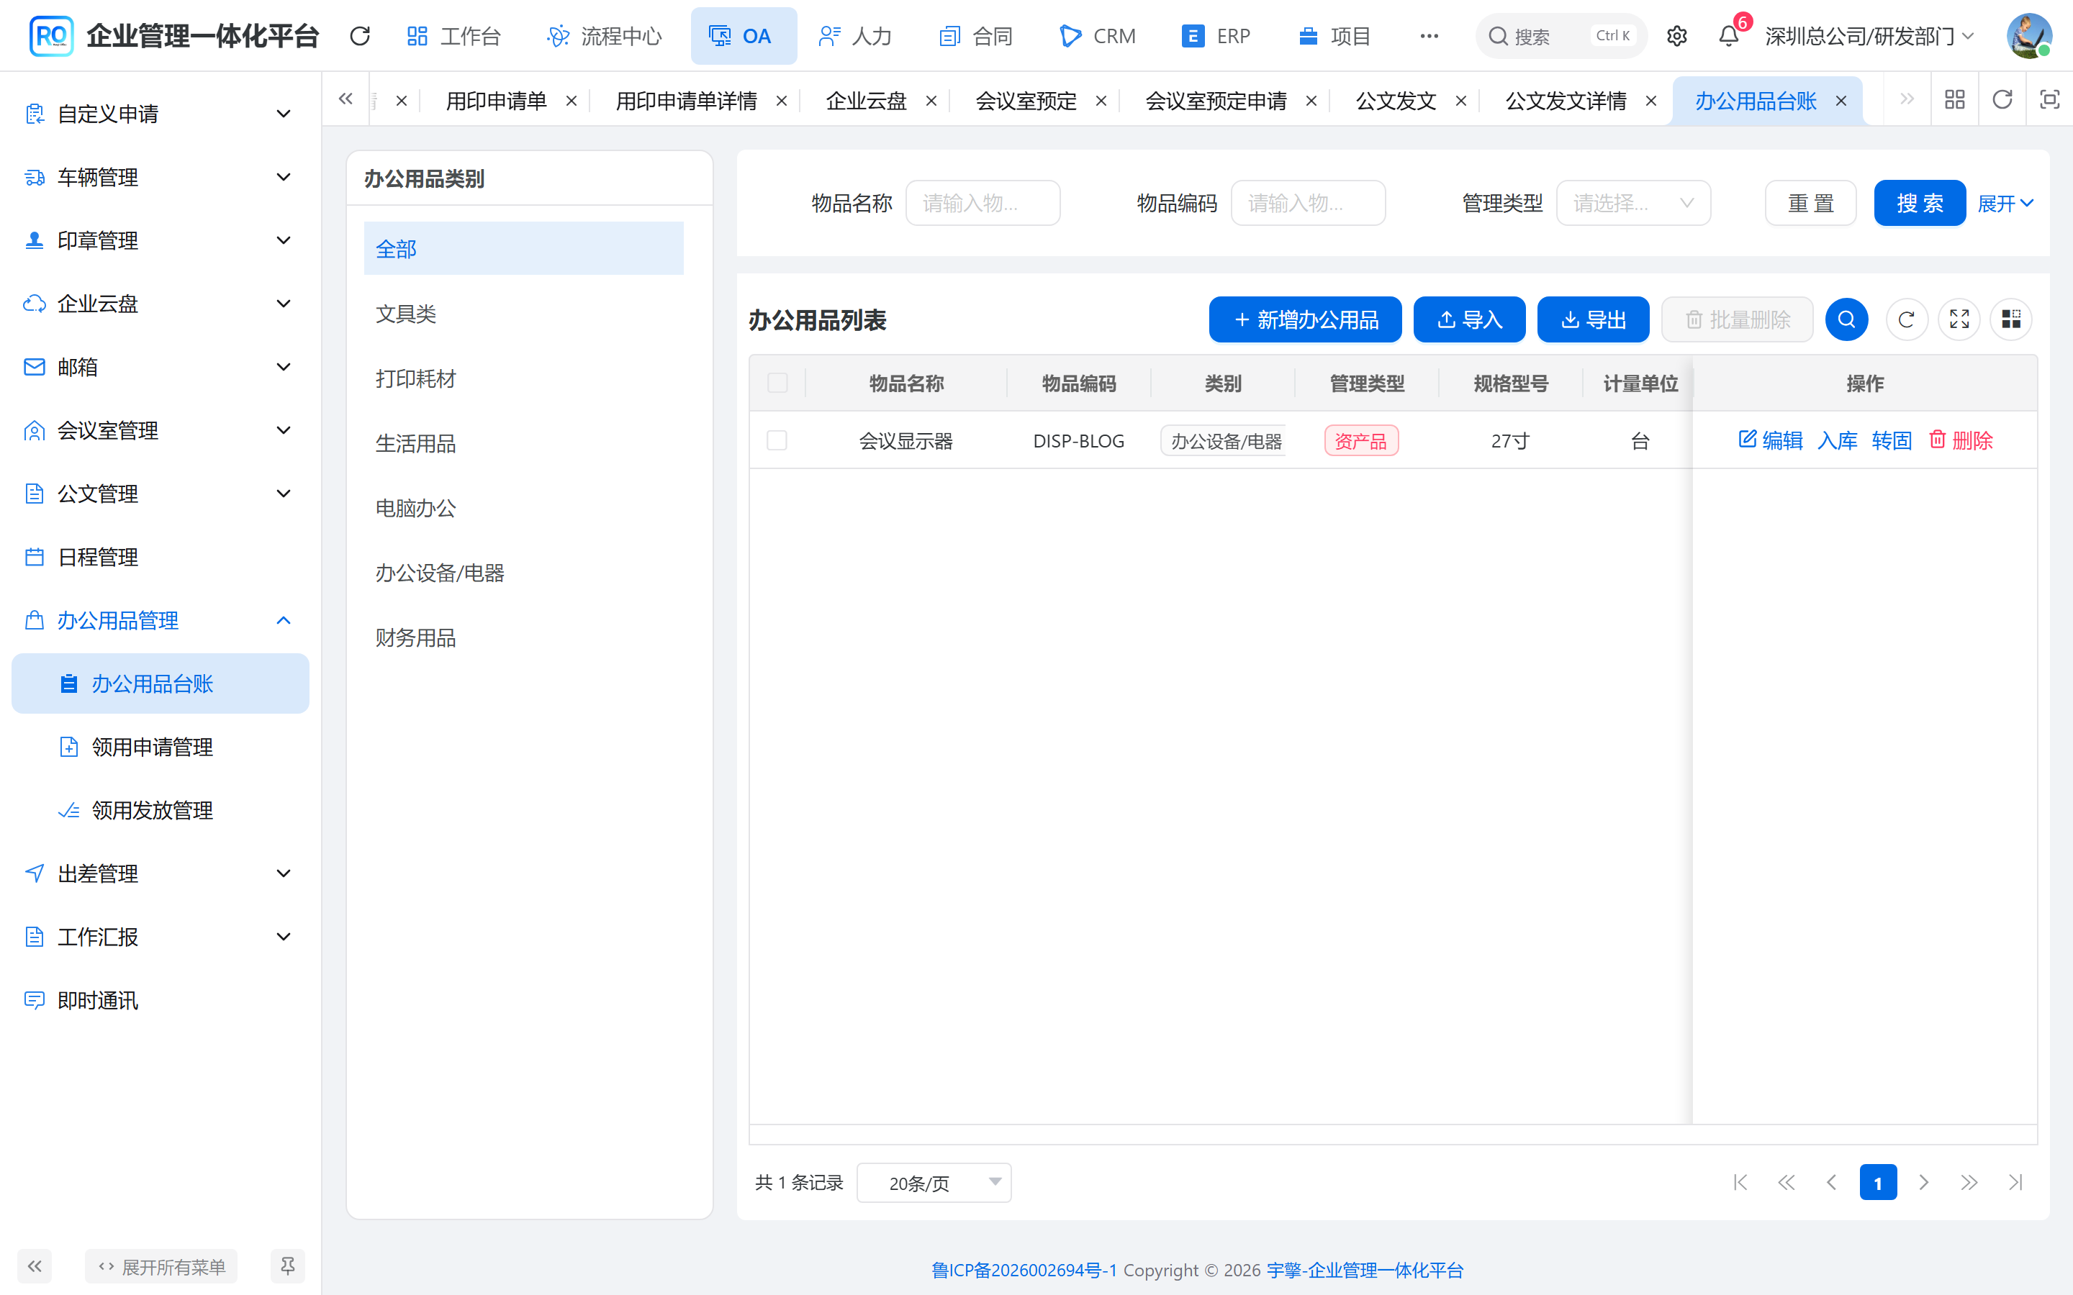Expand 出差管理 sidebar menu
The height and width of the screenshot is (1295, 2073).
coord(159,873)
